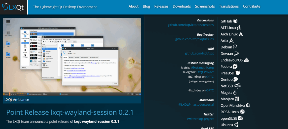Screen dimensions: 288x129
Task: Click the Mageia logo icon
Action: (x=235, y=92)
